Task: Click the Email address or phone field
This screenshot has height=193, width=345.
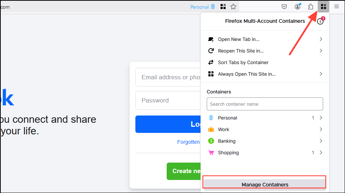Action: pos(168,77)
